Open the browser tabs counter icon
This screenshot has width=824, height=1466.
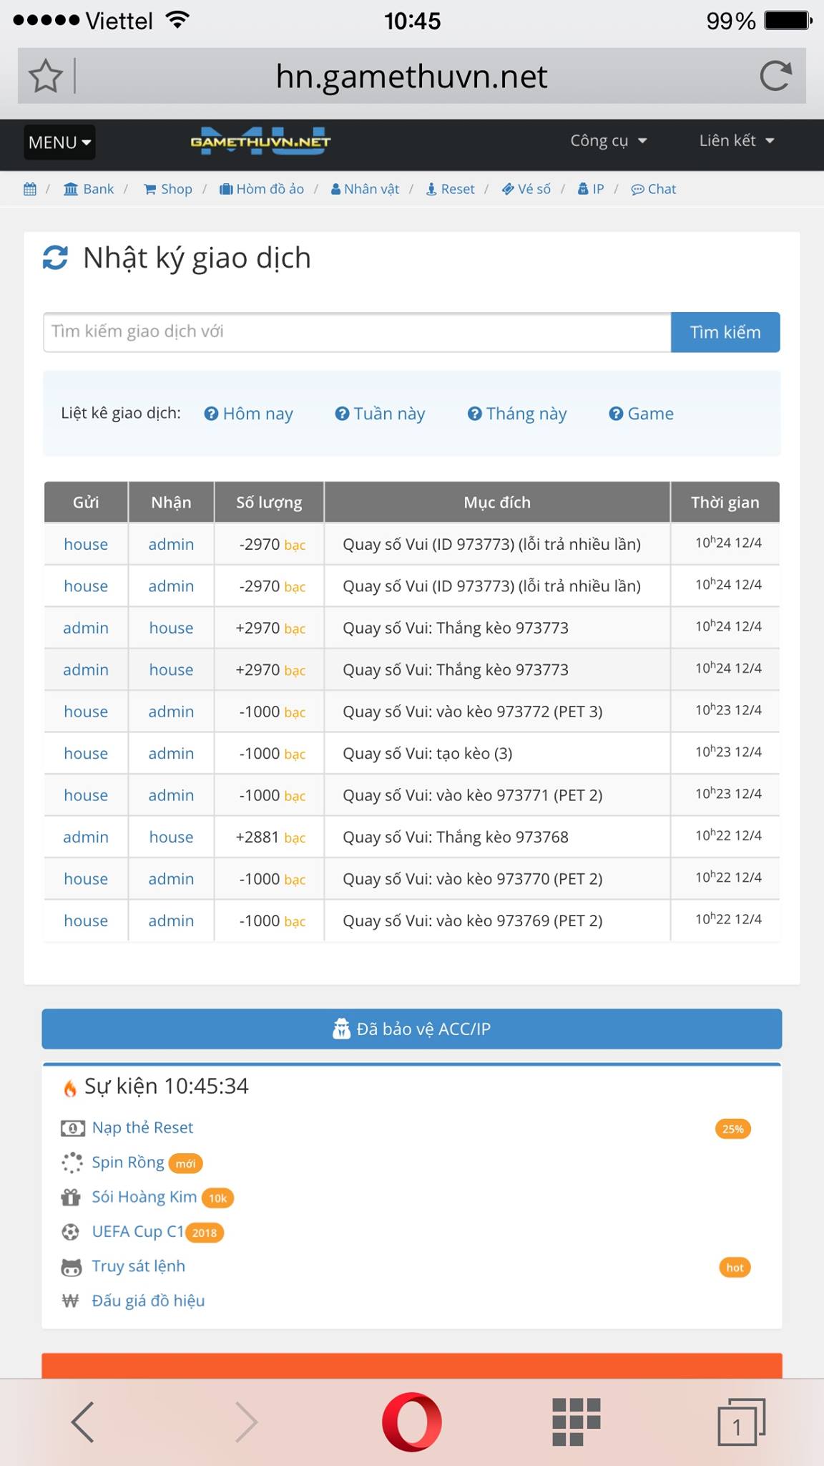(740, 1423)
